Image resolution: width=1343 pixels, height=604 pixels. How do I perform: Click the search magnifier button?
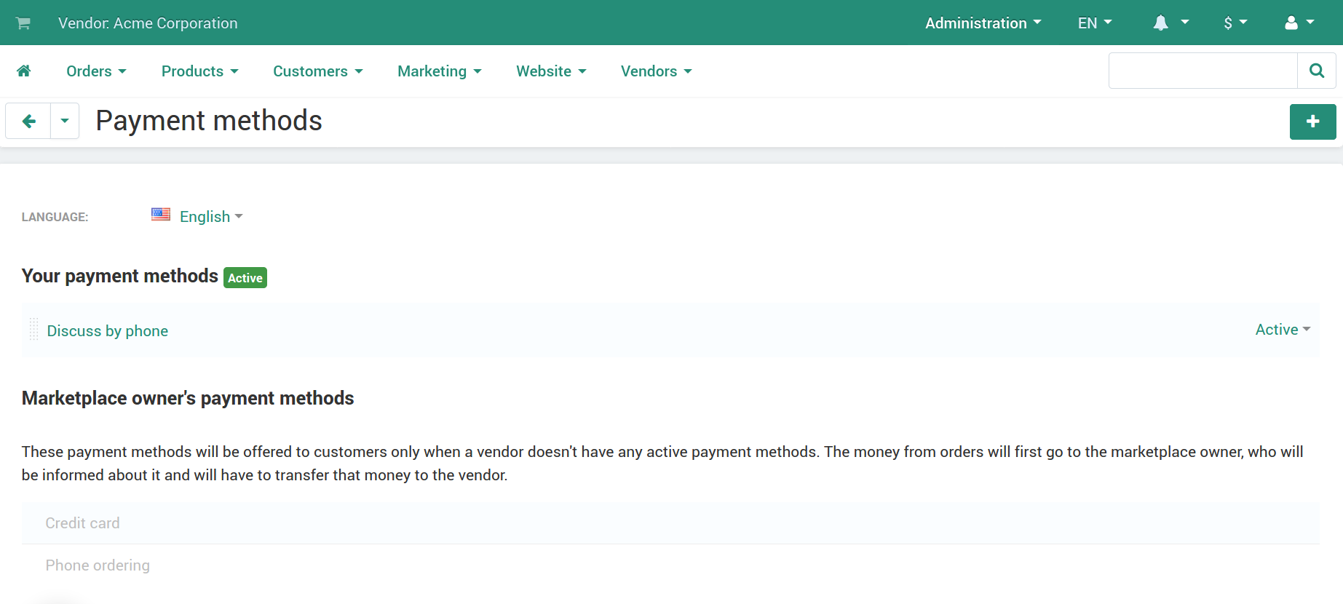coord(1316,71)
